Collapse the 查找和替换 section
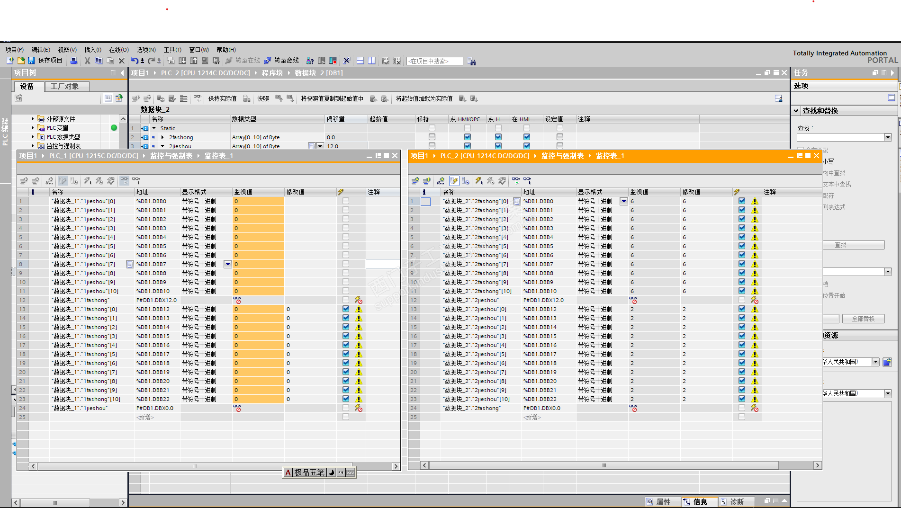 796,111
